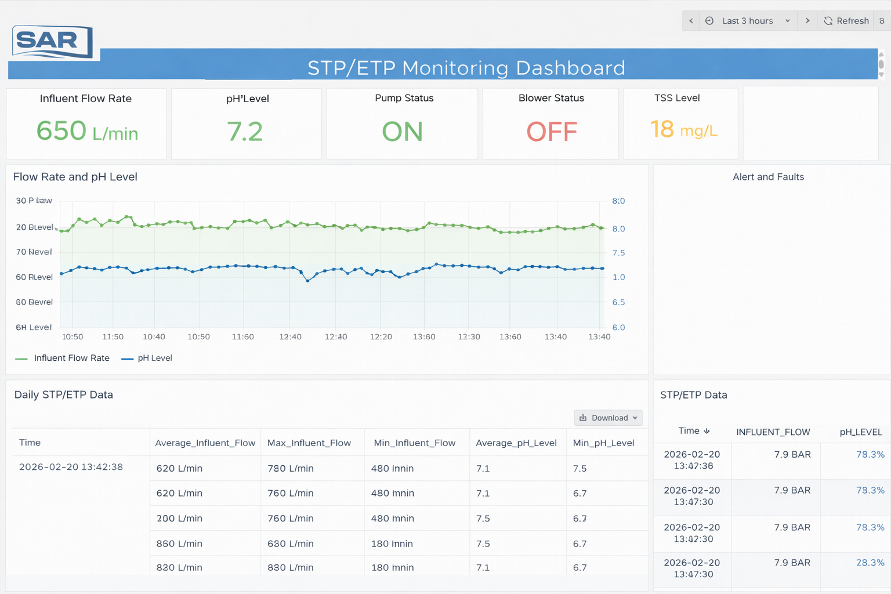
Task: Shift time range backward with left arrow
Action: [691, 21]
